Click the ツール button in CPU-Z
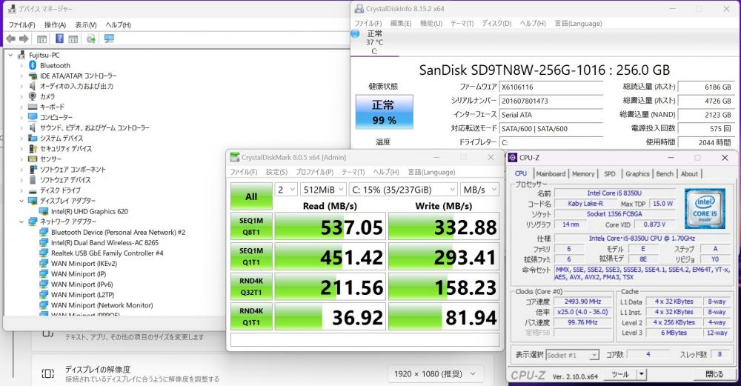Screen dimensions: 741x386 (620, 374)
